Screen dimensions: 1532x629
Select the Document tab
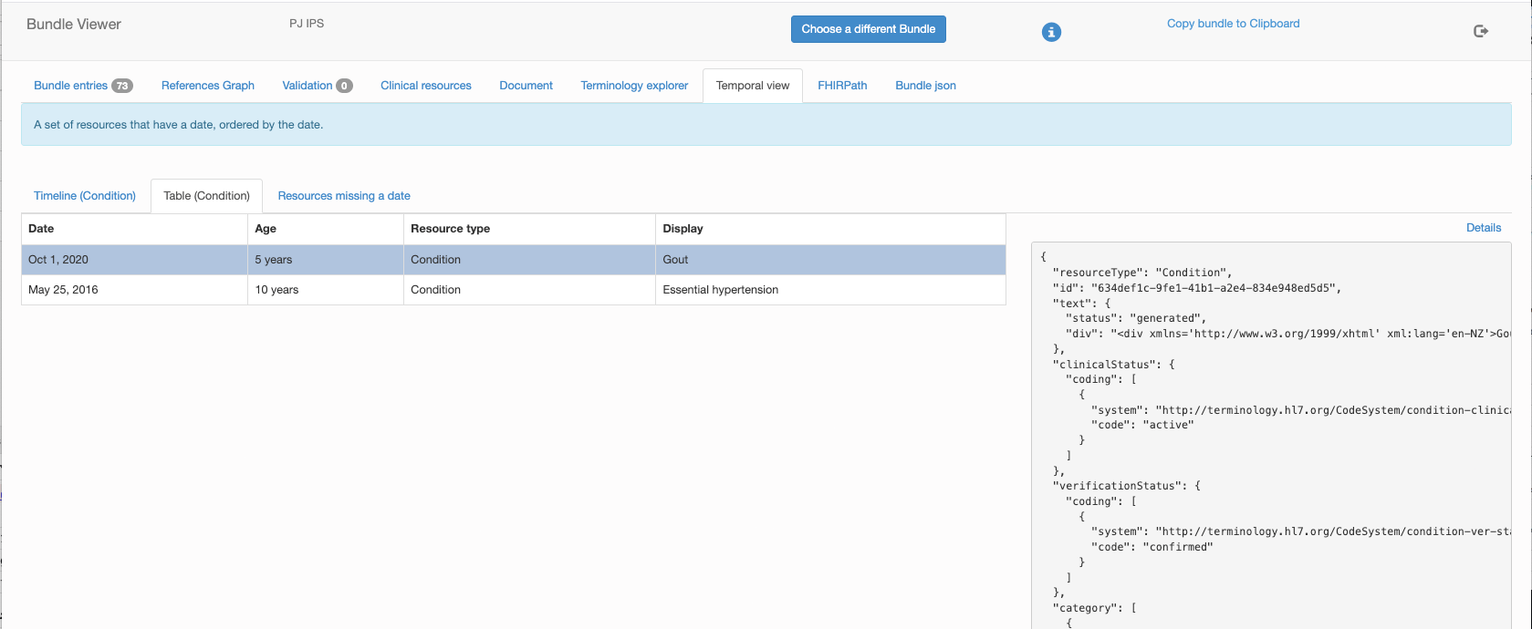pos(526,86)
